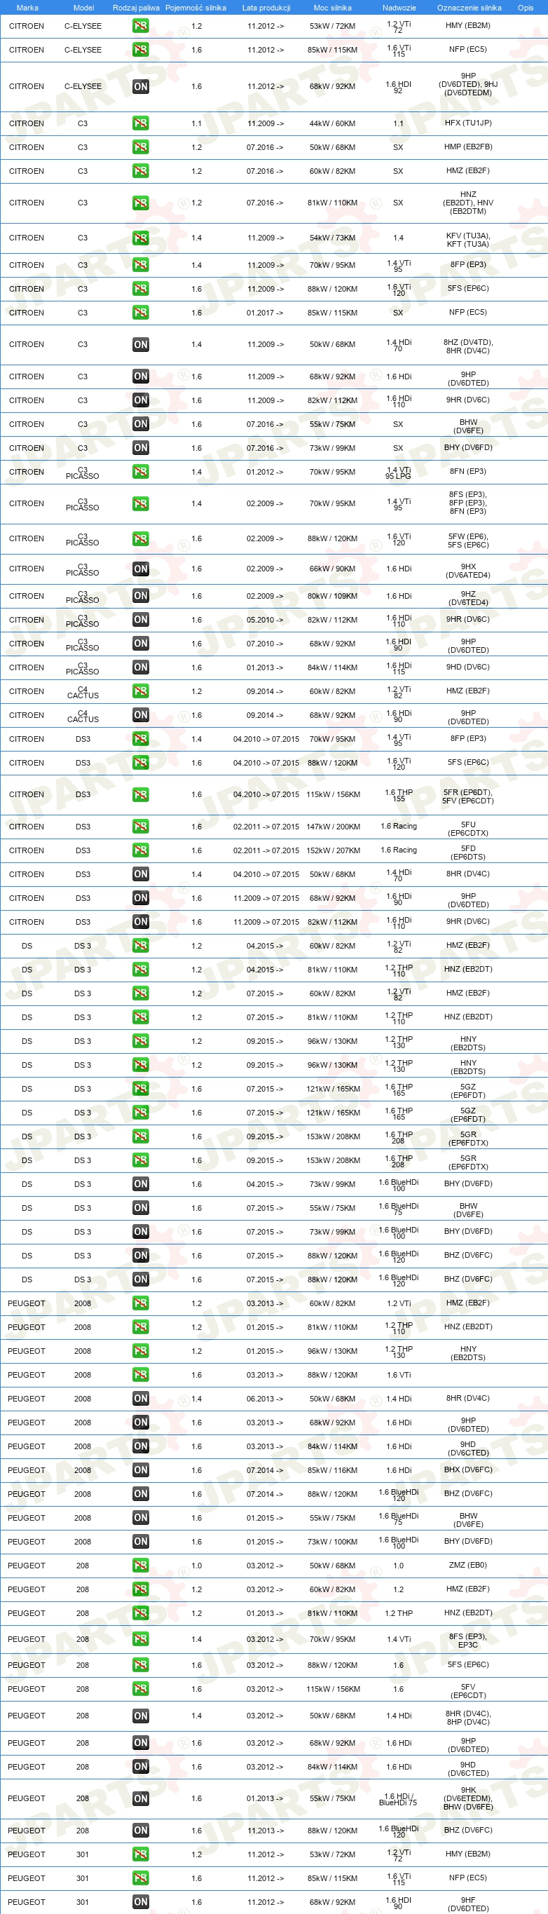The width and height of the screenshot is (548, 1914).
Task: Select the engine code 'HFX (TU1JP)'
Action: [x=468, y=123]
